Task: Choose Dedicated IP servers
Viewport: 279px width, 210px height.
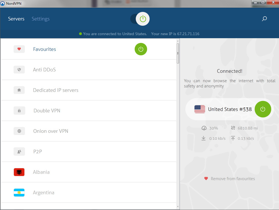Action: click(88, 90)
